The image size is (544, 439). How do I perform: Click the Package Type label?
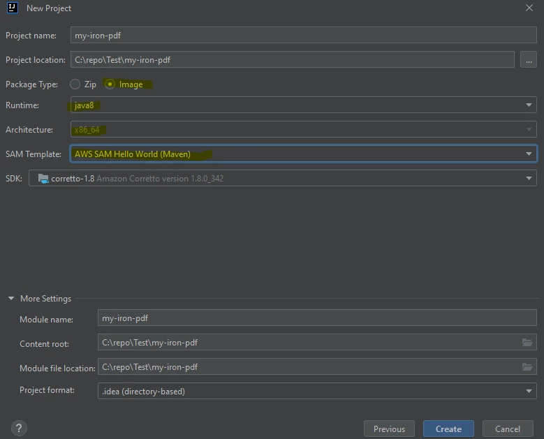pyautogui.click(x=31, y=84)
